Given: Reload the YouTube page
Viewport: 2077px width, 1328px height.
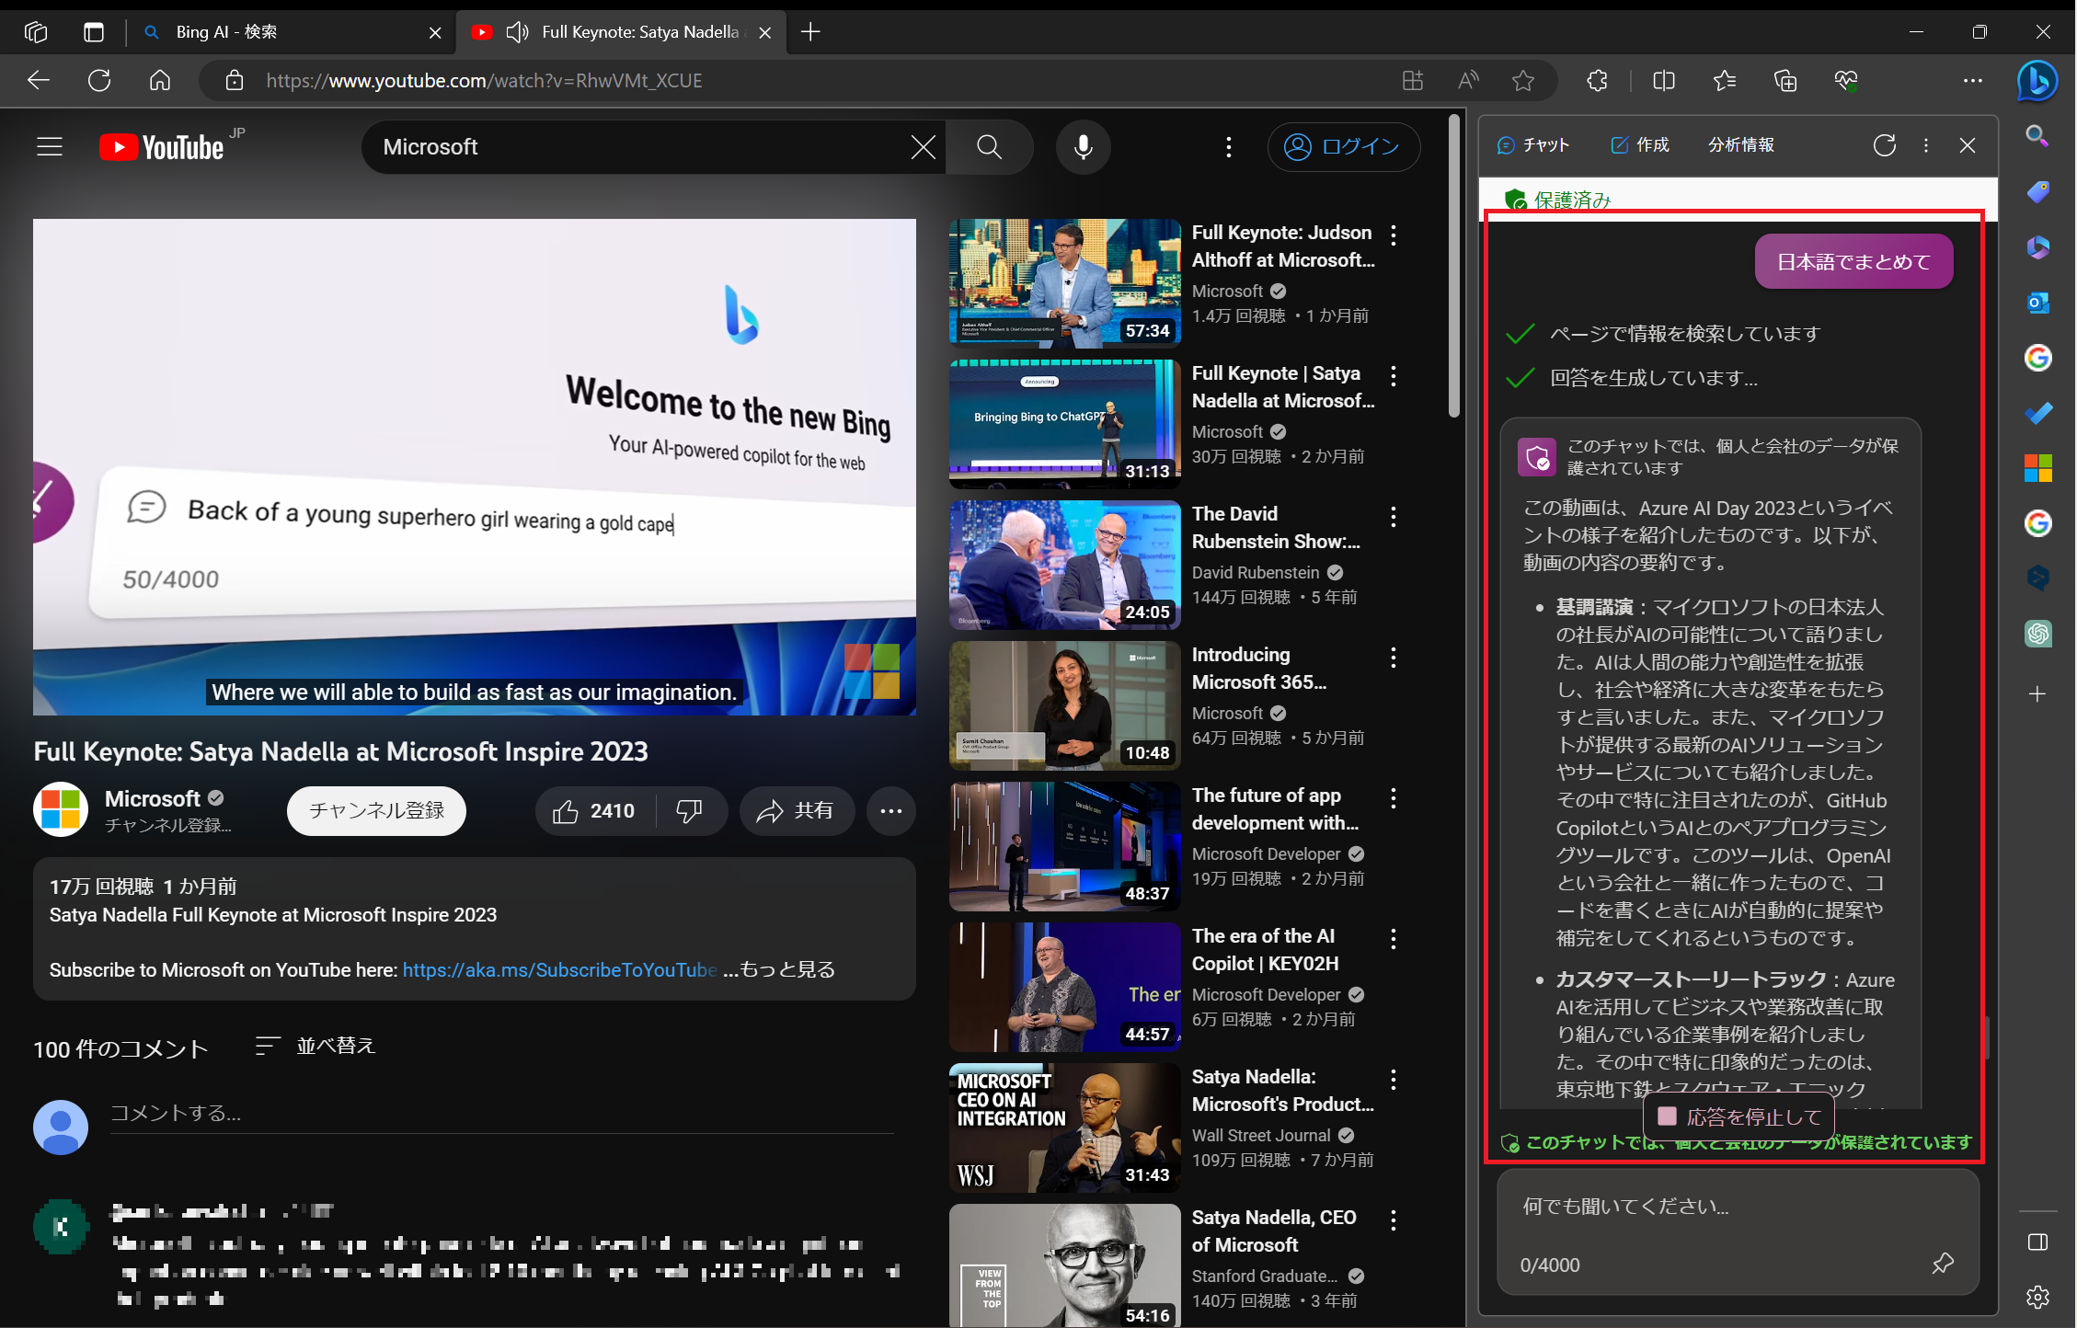Looking at the screenshot, I should (99, 81).
